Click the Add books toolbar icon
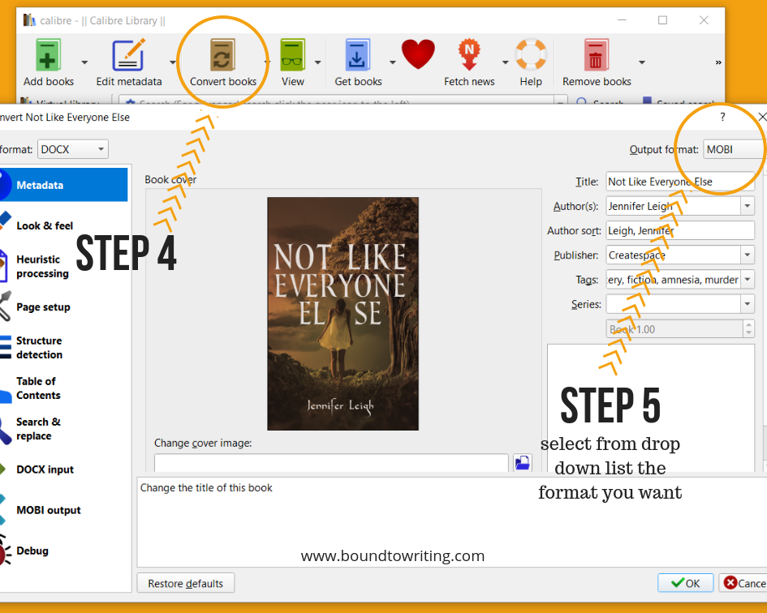767x613 pixels. pyautogui.click(x=48, y=55)
